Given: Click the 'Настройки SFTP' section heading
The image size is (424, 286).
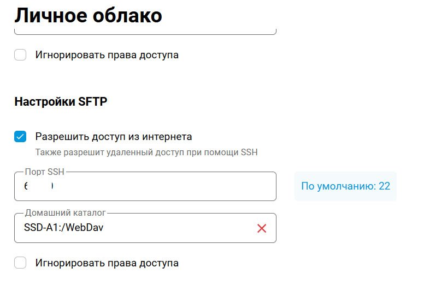Looking at the screenshot, I should tap(61, 102).
